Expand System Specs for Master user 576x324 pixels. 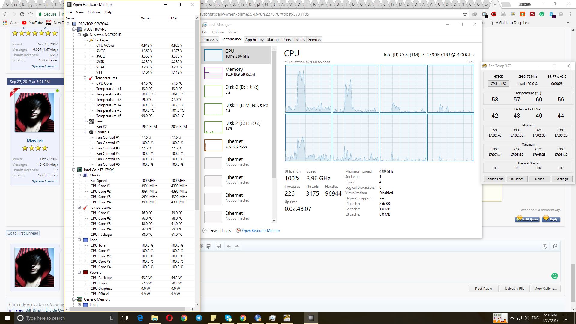[45, 181]
